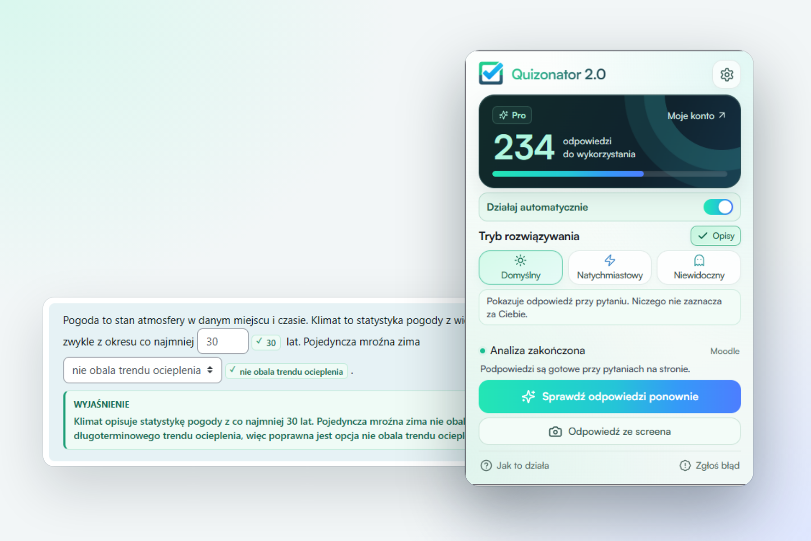The width and height of the screenshot is (811, 541).
Task: Toggle the Opisy descriptions option
Action: pos(715,236)
